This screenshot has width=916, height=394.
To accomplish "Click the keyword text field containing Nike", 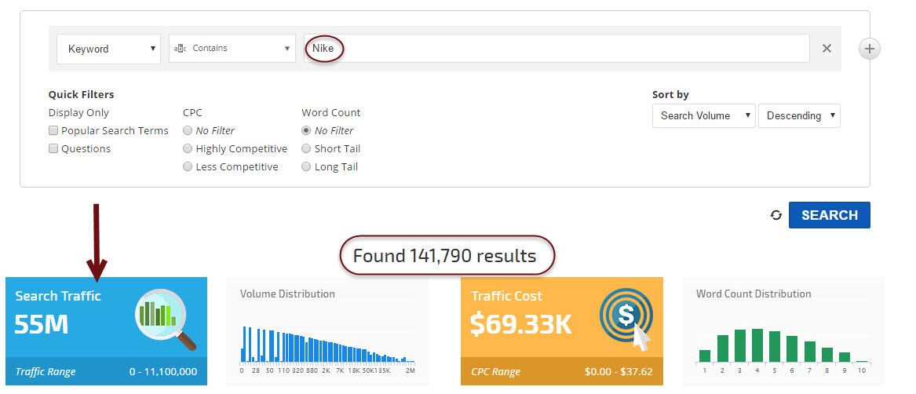I will pyautogui.click(x=556, y=49).
